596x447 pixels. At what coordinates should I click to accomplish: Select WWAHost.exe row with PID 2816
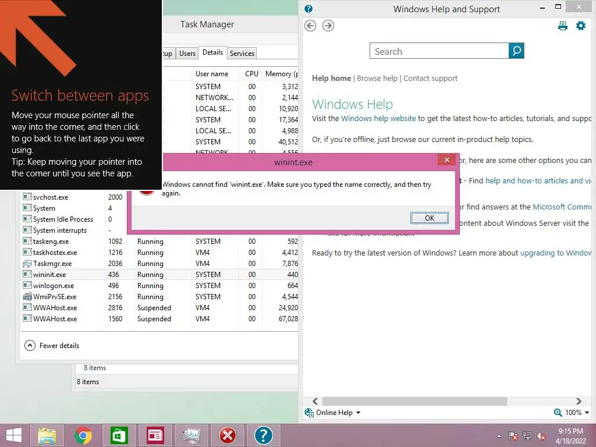159,307
